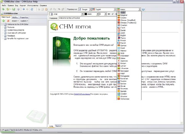Open the Справка menu

click(43, 6)
